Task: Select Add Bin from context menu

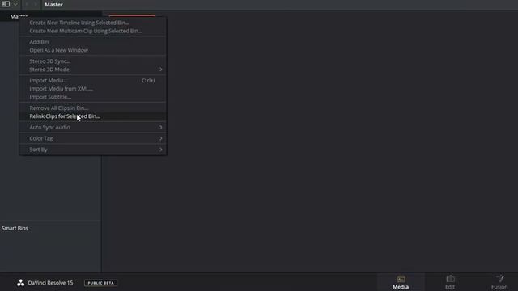Action: pos(39,42)
